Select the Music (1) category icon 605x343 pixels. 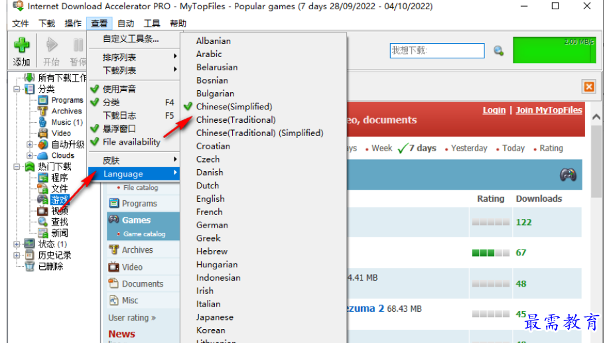pos(43,122)
